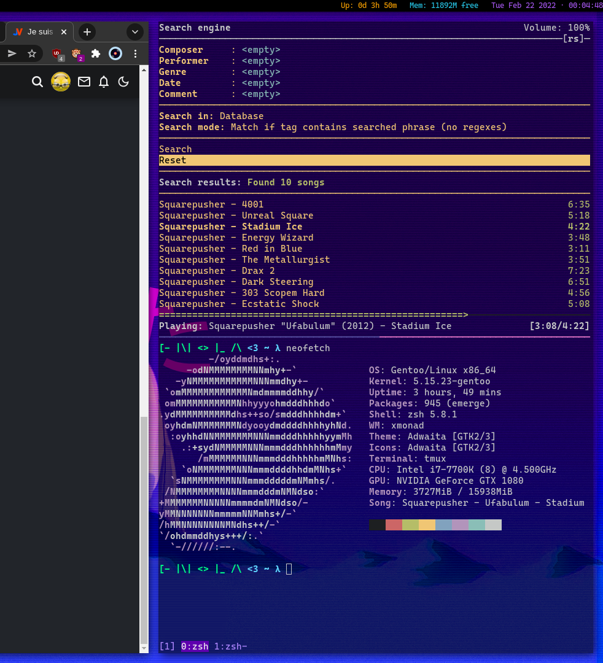Select the 'Je suis' browser tab
The height and width of the screenshot is (663, 603).
tap(37, 32)
